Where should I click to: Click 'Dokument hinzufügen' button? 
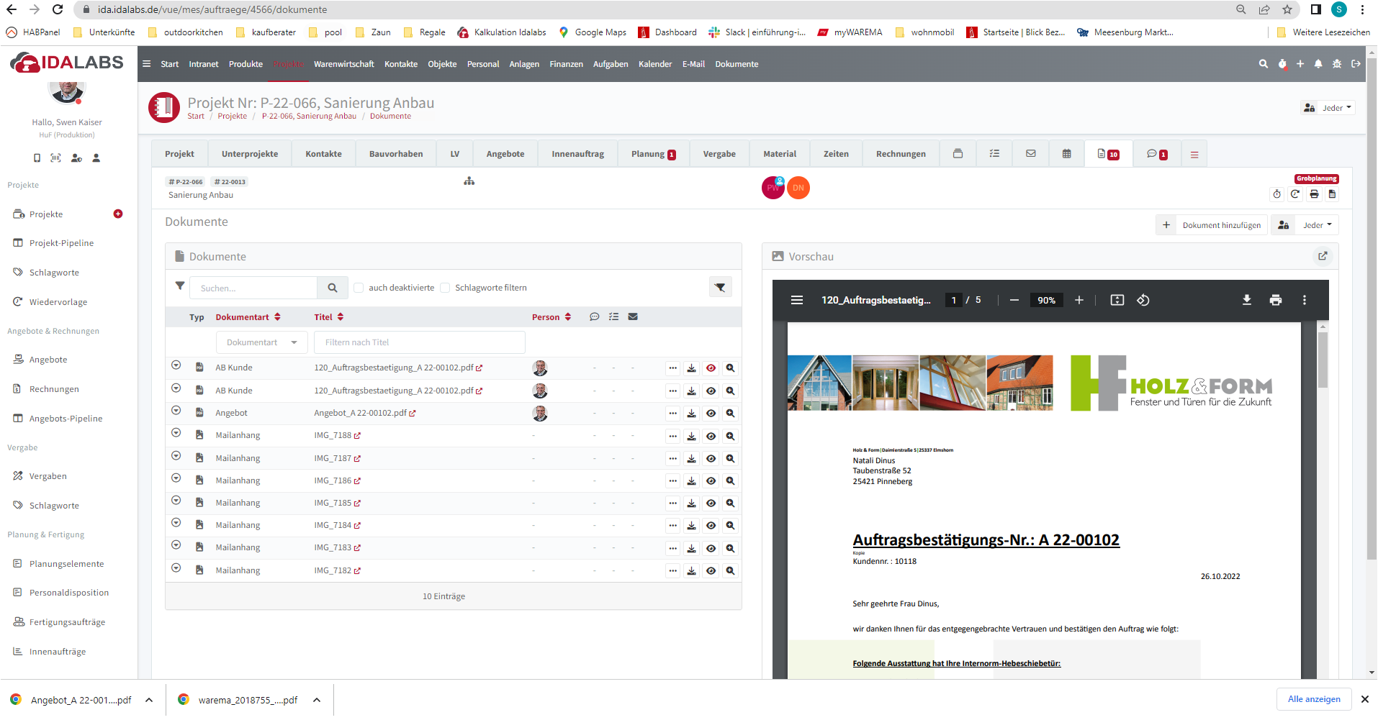1212,225
